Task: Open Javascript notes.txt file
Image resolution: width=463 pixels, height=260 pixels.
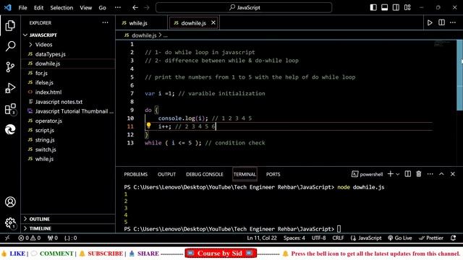Action: 59,102
